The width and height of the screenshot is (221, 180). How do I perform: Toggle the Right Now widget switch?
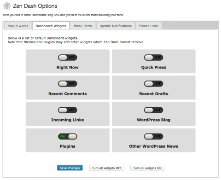click(x=68, y=58)
